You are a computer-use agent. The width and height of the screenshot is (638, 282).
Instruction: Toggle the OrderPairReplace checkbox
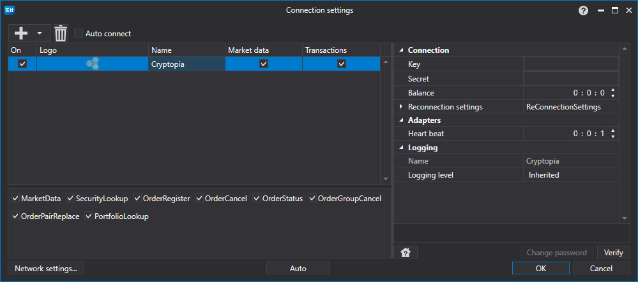click(15, 216)
